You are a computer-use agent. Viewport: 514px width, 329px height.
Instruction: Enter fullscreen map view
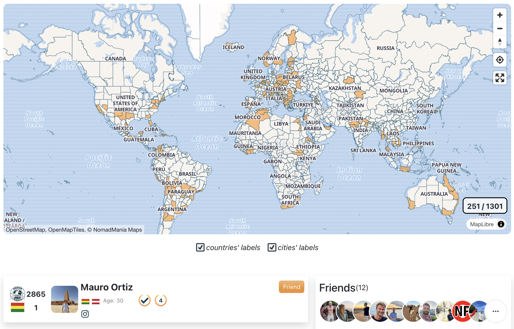click(x=500, y=77)
